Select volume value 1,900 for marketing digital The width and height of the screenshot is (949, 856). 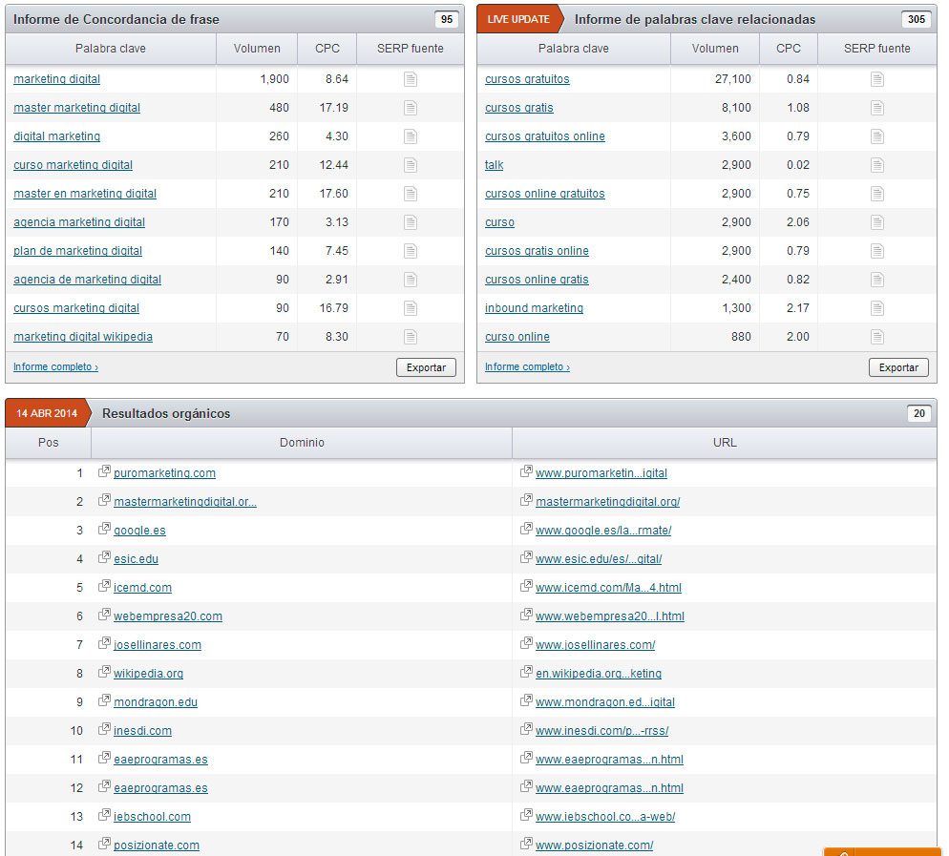coord(274,79)
